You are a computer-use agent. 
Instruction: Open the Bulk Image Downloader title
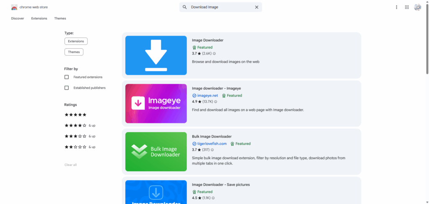[212, 136]
